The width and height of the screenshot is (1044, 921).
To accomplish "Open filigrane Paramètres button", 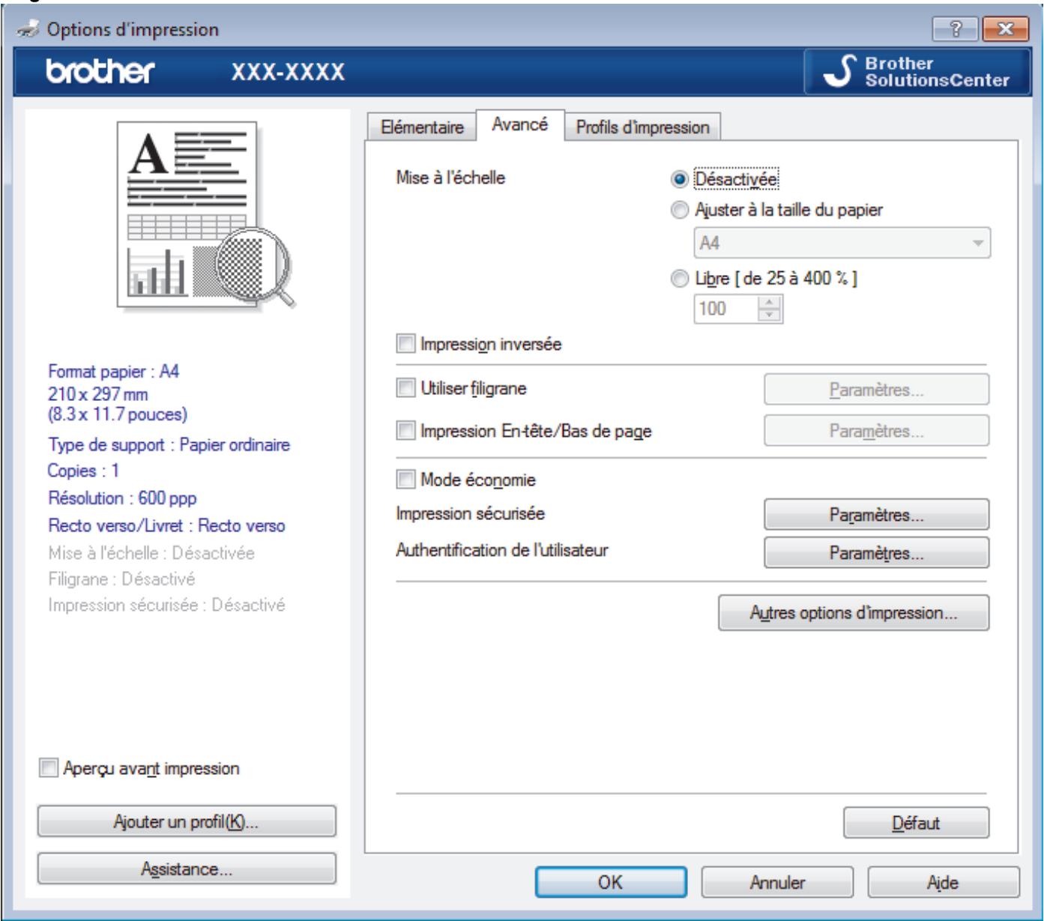I will point(876,390).
